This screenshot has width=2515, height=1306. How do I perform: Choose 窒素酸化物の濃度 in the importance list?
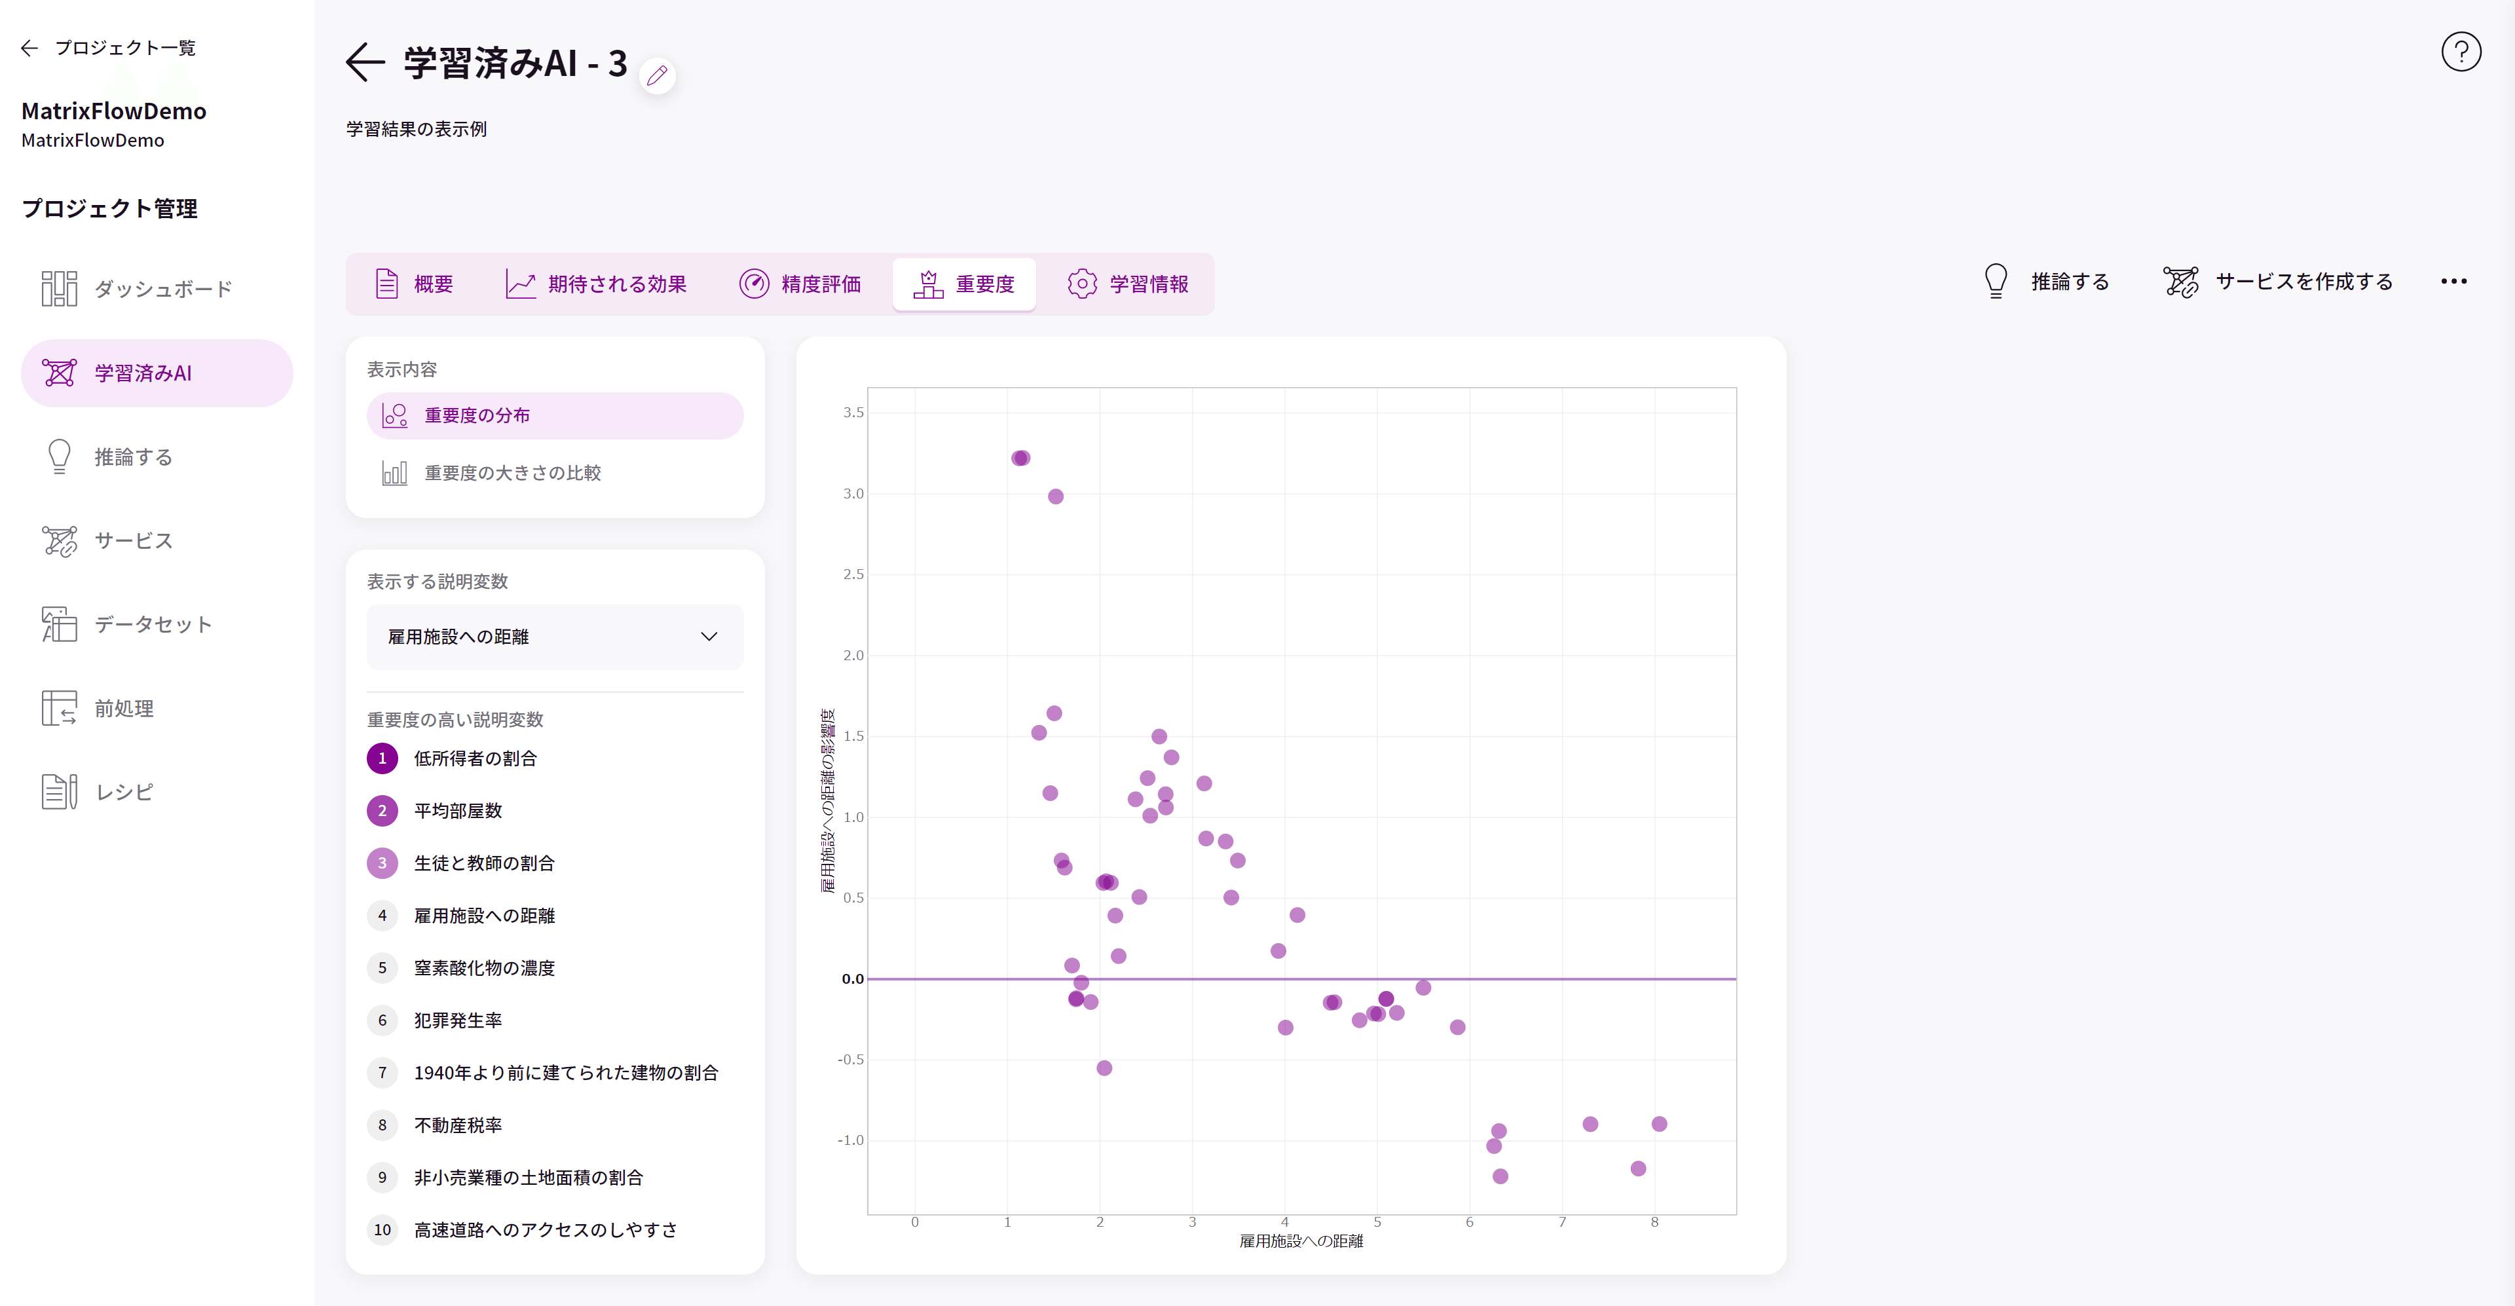pyautogui.click(x=484, y=968)
